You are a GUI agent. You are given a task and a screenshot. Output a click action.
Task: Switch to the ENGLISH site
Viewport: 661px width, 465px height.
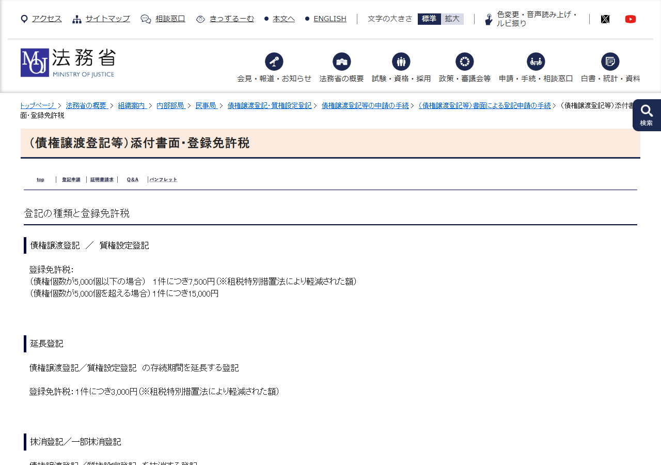(x=330, y=19)
